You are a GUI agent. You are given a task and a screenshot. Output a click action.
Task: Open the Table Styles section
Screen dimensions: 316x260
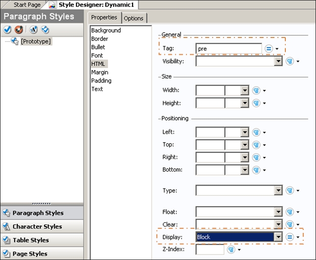pyautogui.click(x=31, y=240)
